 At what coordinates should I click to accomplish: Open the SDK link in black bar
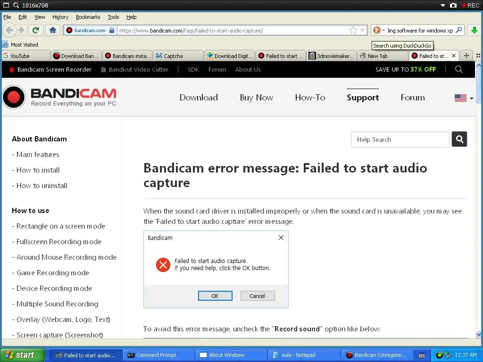tap(193, 70)
